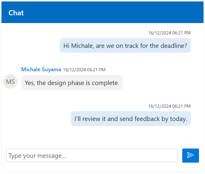The height and width of the screenshot is (174, 205).
Task: Click the Chat header title
Action: [16, 13]
